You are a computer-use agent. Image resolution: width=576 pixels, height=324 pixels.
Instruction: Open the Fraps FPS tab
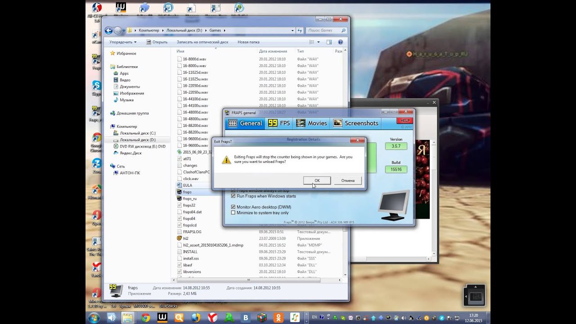(279, 123)
